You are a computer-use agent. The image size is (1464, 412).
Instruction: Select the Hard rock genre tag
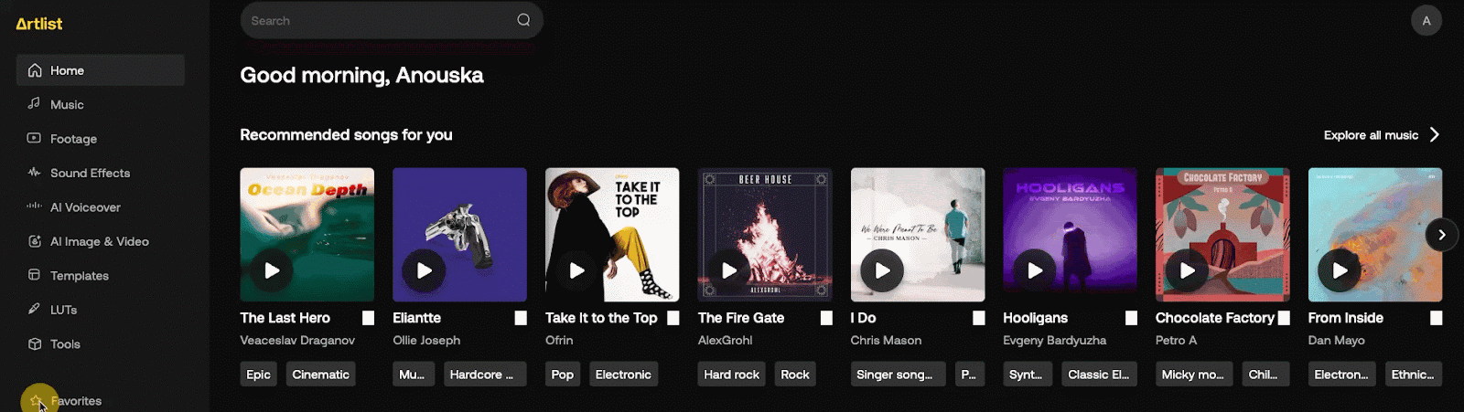(731, 375)
